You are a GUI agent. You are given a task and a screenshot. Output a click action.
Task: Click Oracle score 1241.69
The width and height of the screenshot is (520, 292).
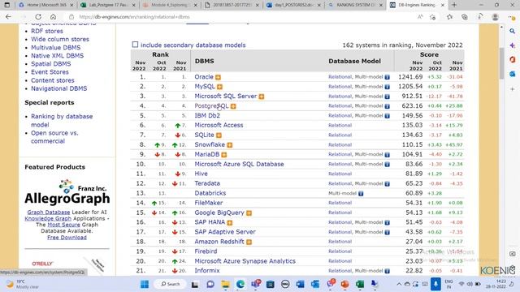(x=410, y=77)
